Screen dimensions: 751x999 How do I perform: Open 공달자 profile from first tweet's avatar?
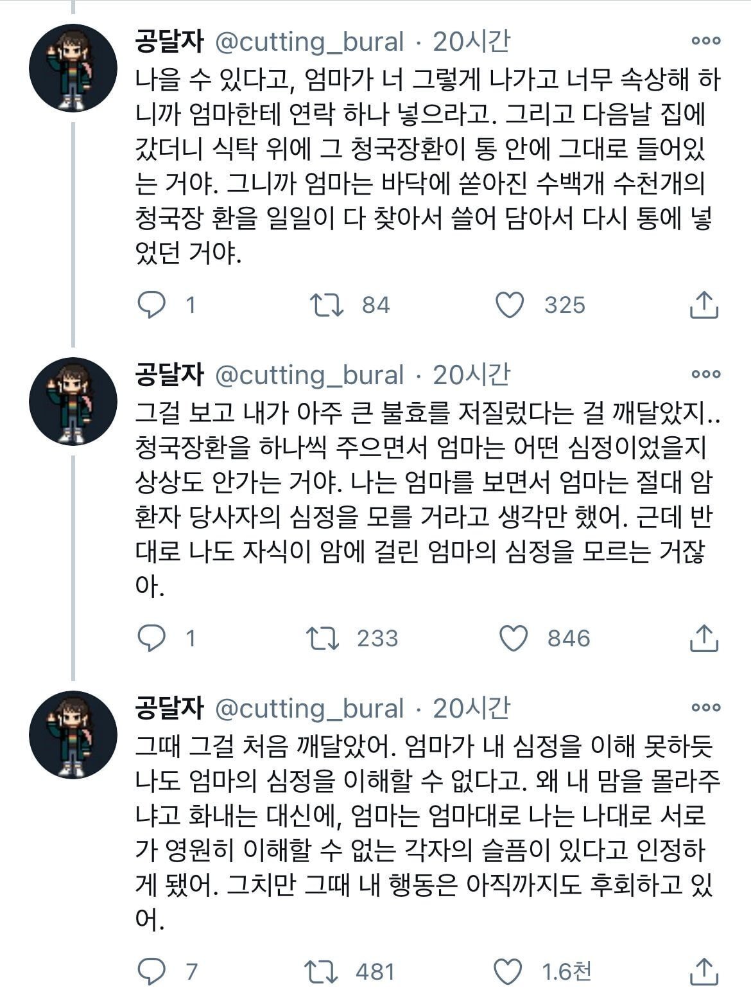coord(73,67)
